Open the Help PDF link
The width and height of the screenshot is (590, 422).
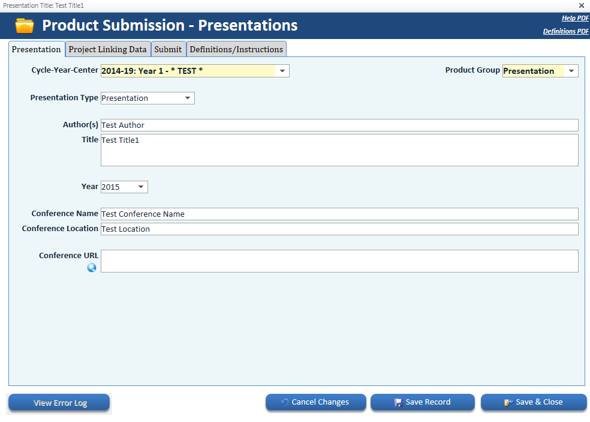pos(575,18)
